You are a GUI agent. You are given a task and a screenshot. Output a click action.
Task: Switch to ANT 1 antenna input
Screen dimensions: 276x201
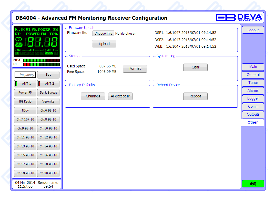tap(25, 84)
